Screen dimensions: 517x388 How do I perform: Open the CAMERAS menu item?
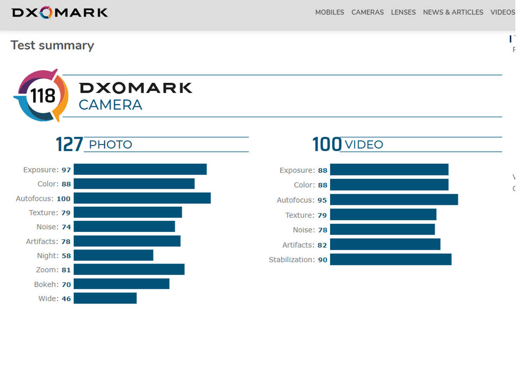368,13
